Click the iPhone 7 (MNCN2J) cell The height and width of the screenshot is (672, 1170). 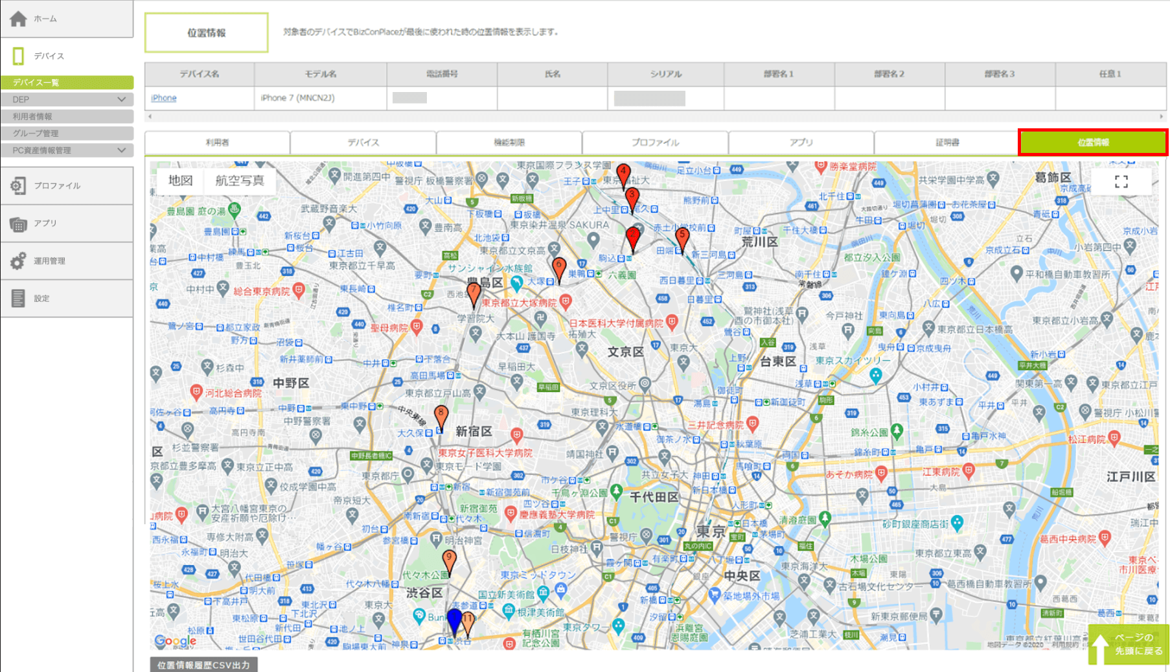pyautogui.click(x=321, y=98)
